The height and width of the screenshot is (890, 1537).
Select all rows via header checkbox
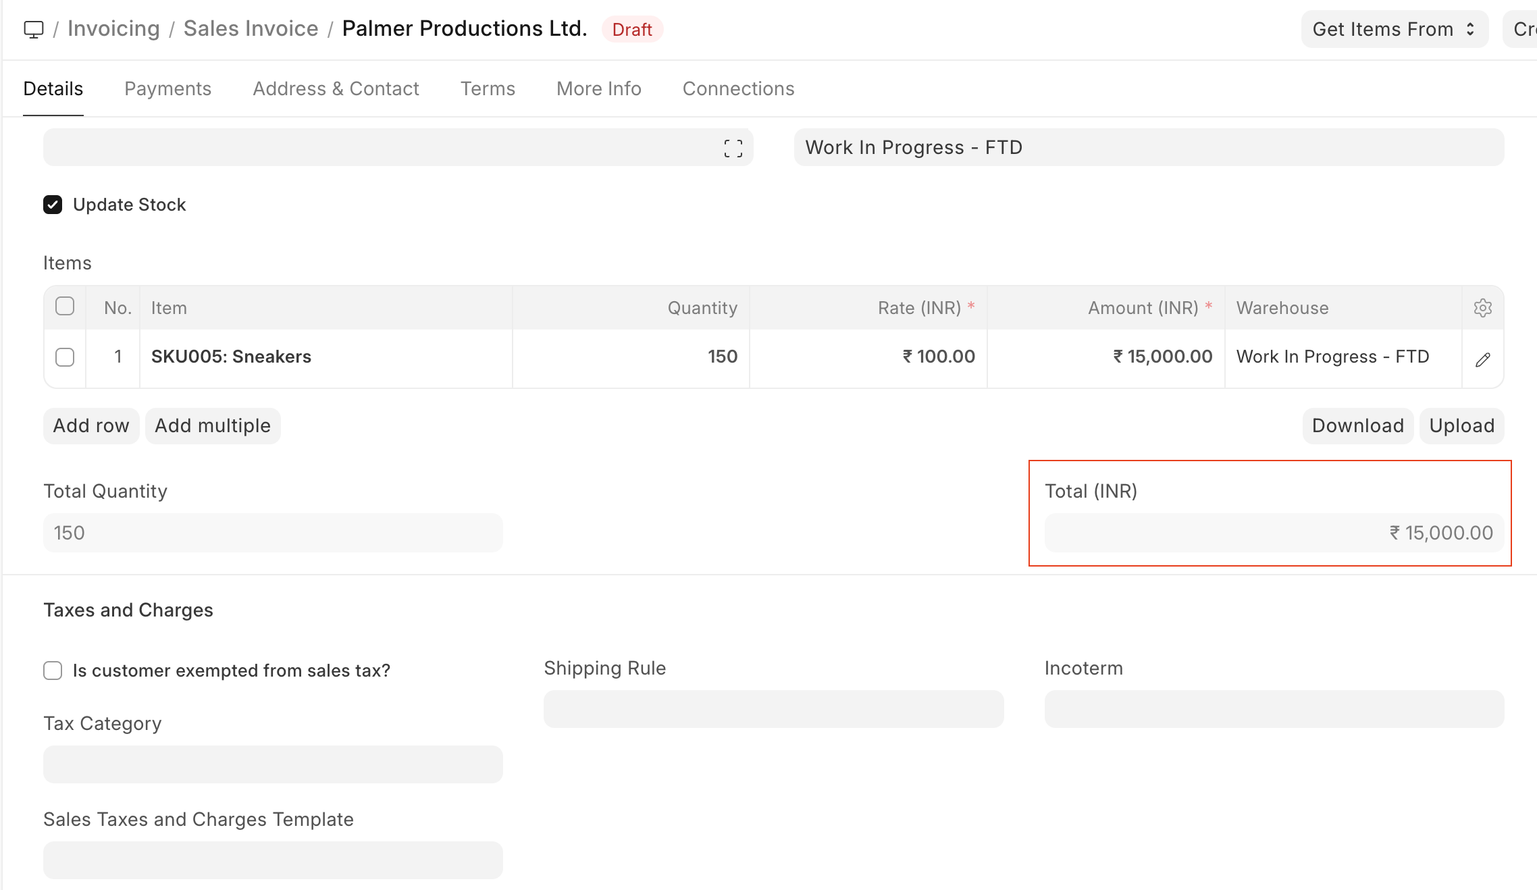65,307
